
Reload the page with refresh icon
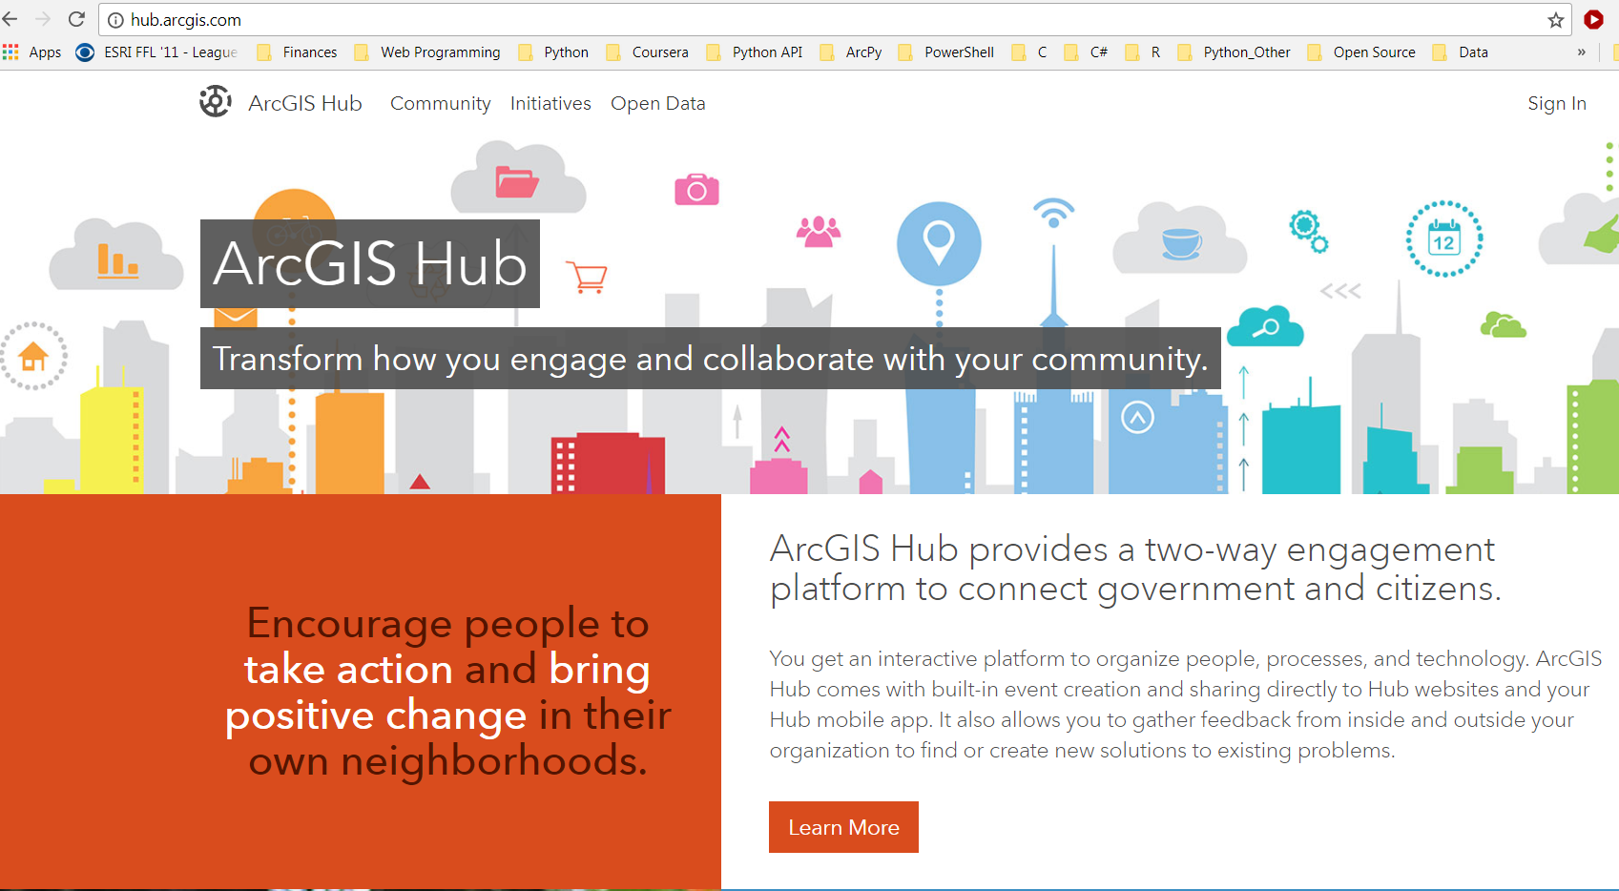pyautogui.click(x=77, y=19)
